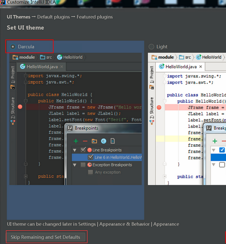Image resolution: width=226 pixels, height=244 pixels.
Task: Click the Project tool icon in Darcula sidebar
Action: (13, 87)
